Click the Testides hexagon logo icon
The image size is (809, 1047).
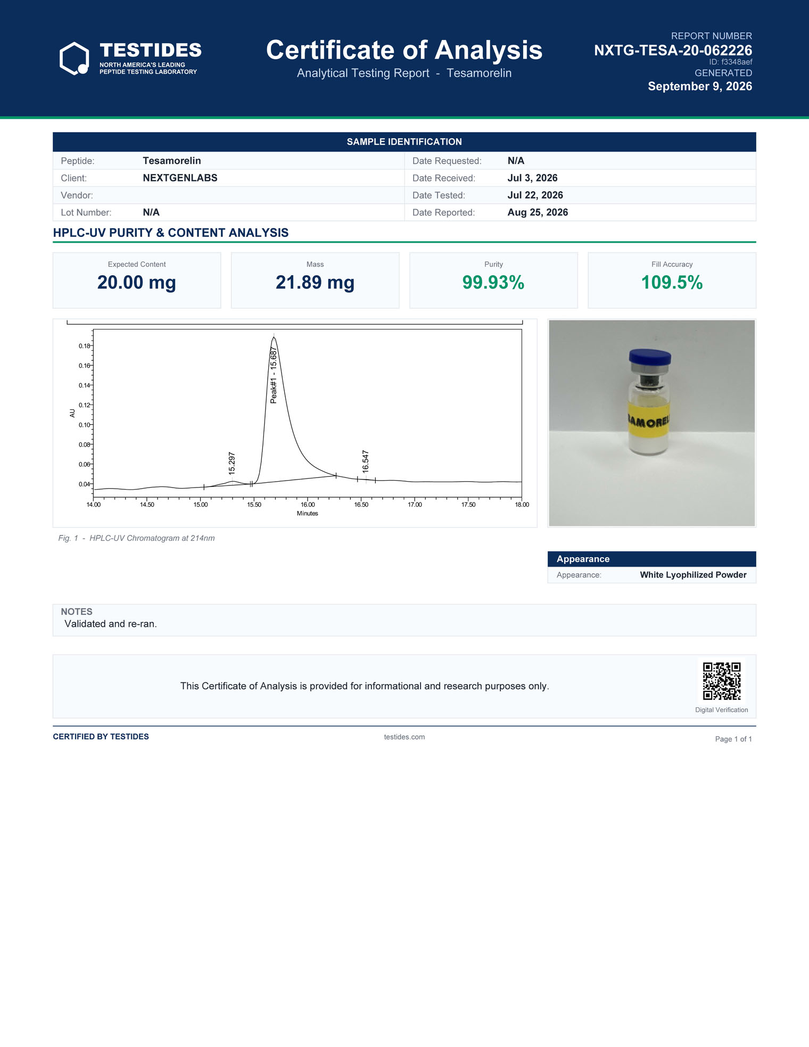[x=75, y=59]
